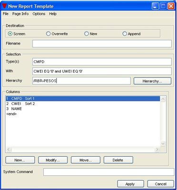Choose the New destination radio button
Screen dimensions: 177x190
[87, 34]
